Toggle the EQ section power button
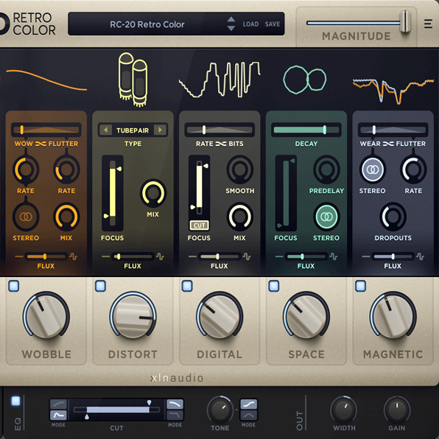The image size is (439, 439). pos(15,401)
